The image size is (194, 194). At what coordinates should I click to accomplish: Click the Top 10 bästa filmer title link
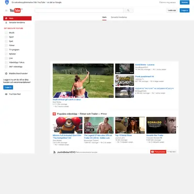click(x=124, y=135)
